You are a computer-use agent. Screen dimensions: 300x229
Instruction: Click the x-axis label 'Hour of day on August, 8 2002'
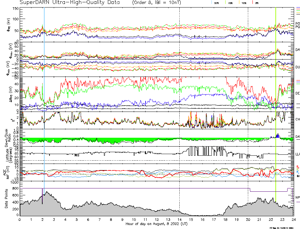(x=156, y=224)
